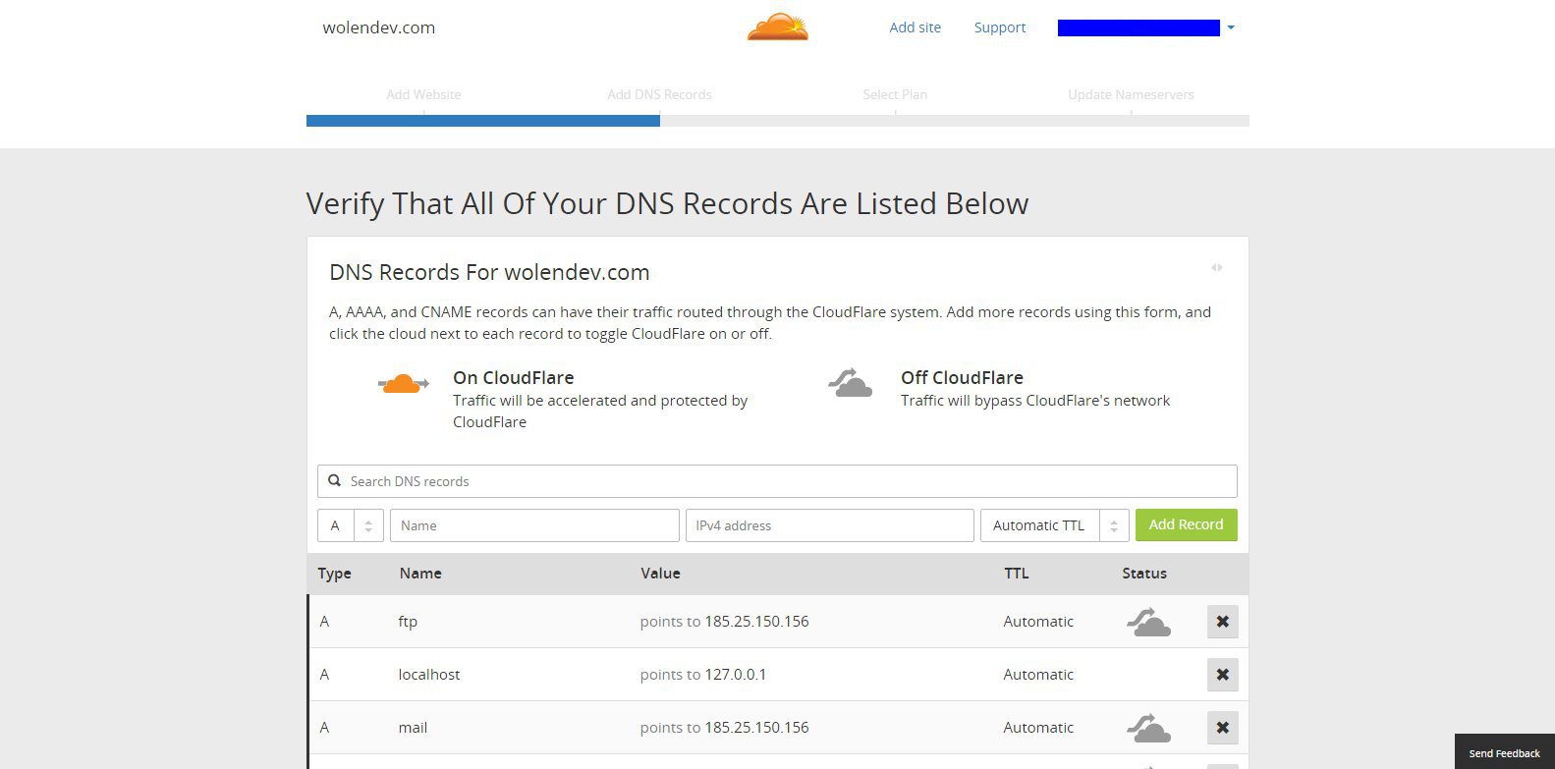Click the setup progress bar
The height and width of the screenshot is (769, 1555).
(777, 121)
